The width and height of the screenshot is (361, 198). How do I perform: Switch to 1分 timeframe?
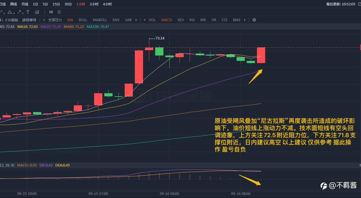[x=35, y=4]
